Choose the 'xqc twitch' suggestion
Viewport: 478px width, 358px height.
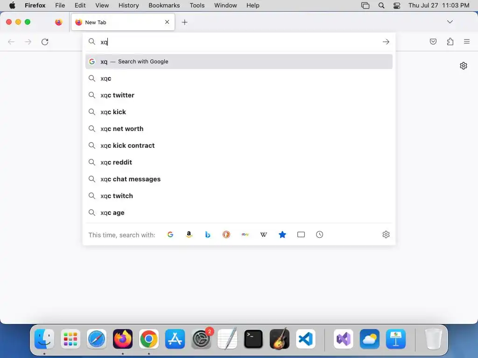pos(239,196)
